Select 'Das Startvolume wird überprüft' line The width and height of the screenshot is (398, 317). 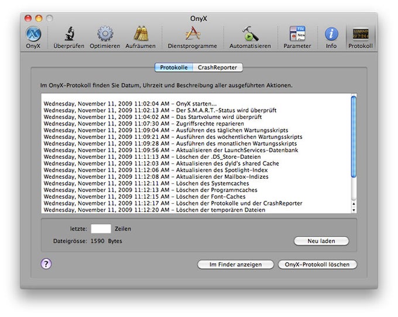click(x=153, y=117)
